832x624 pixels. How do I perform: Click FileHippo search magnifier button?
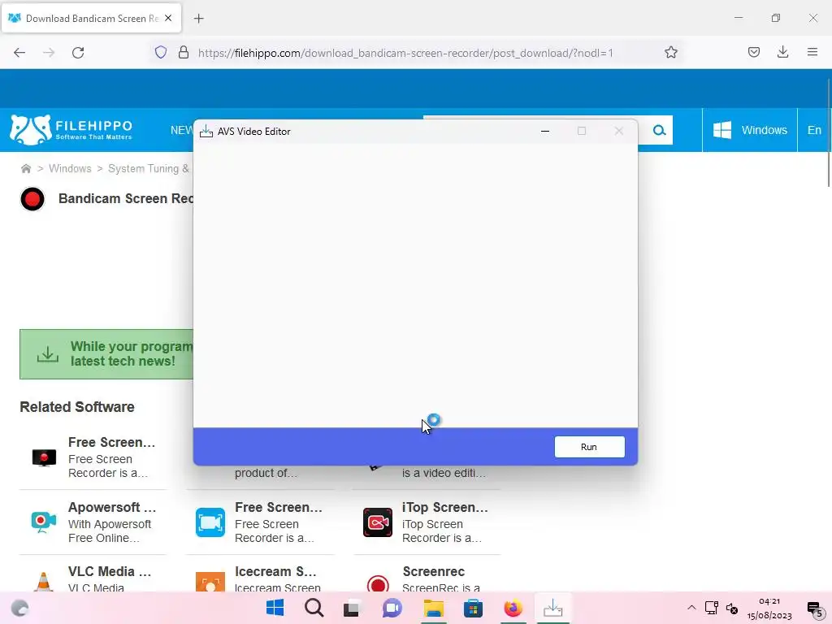pyautogui.click(x=659, y=130)
